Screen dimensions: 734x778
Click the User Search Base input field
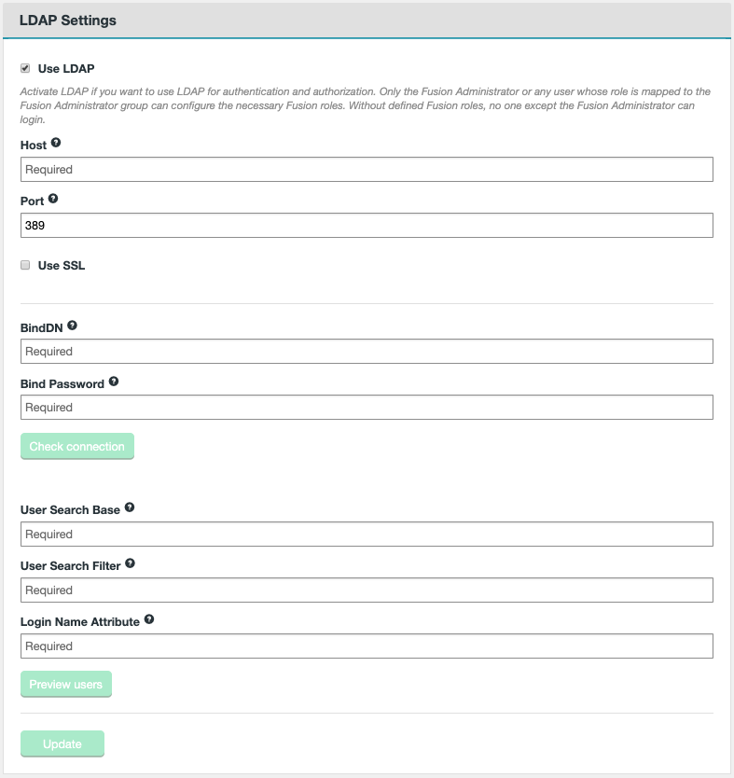[367, 534]
